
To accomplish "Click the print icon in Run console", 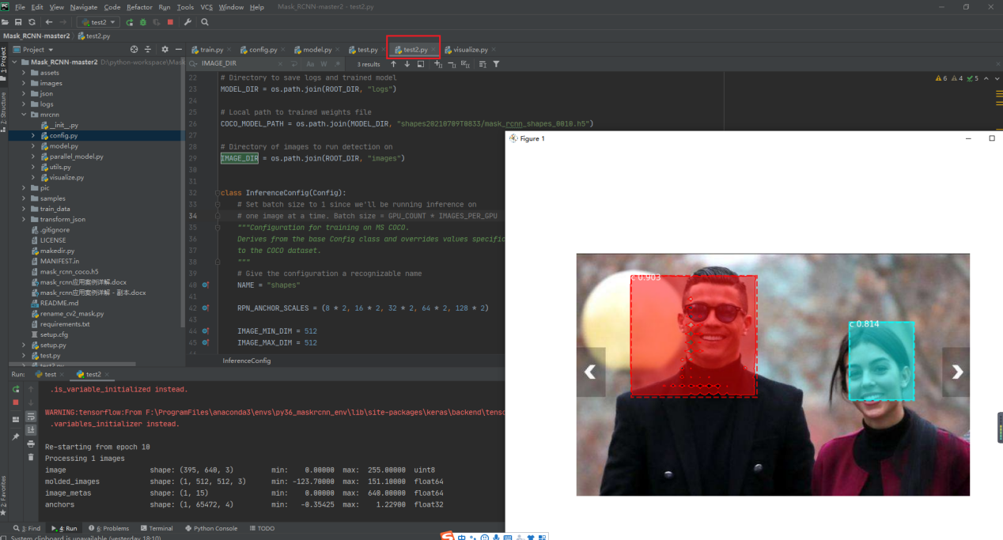I will (31, 444).
